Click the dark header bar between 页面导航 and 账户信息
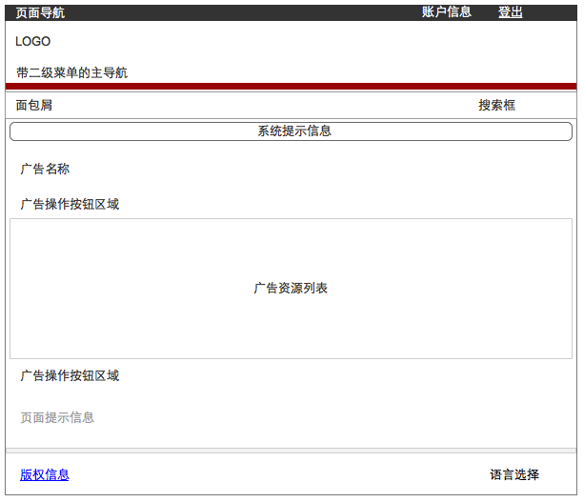 238,12
